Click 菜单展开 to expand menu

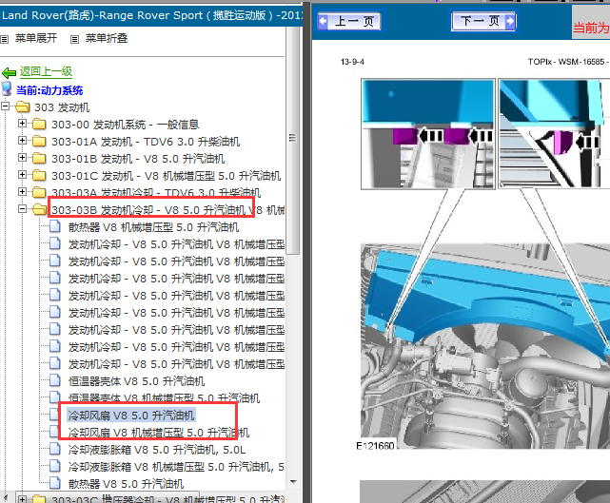[36, 38]
